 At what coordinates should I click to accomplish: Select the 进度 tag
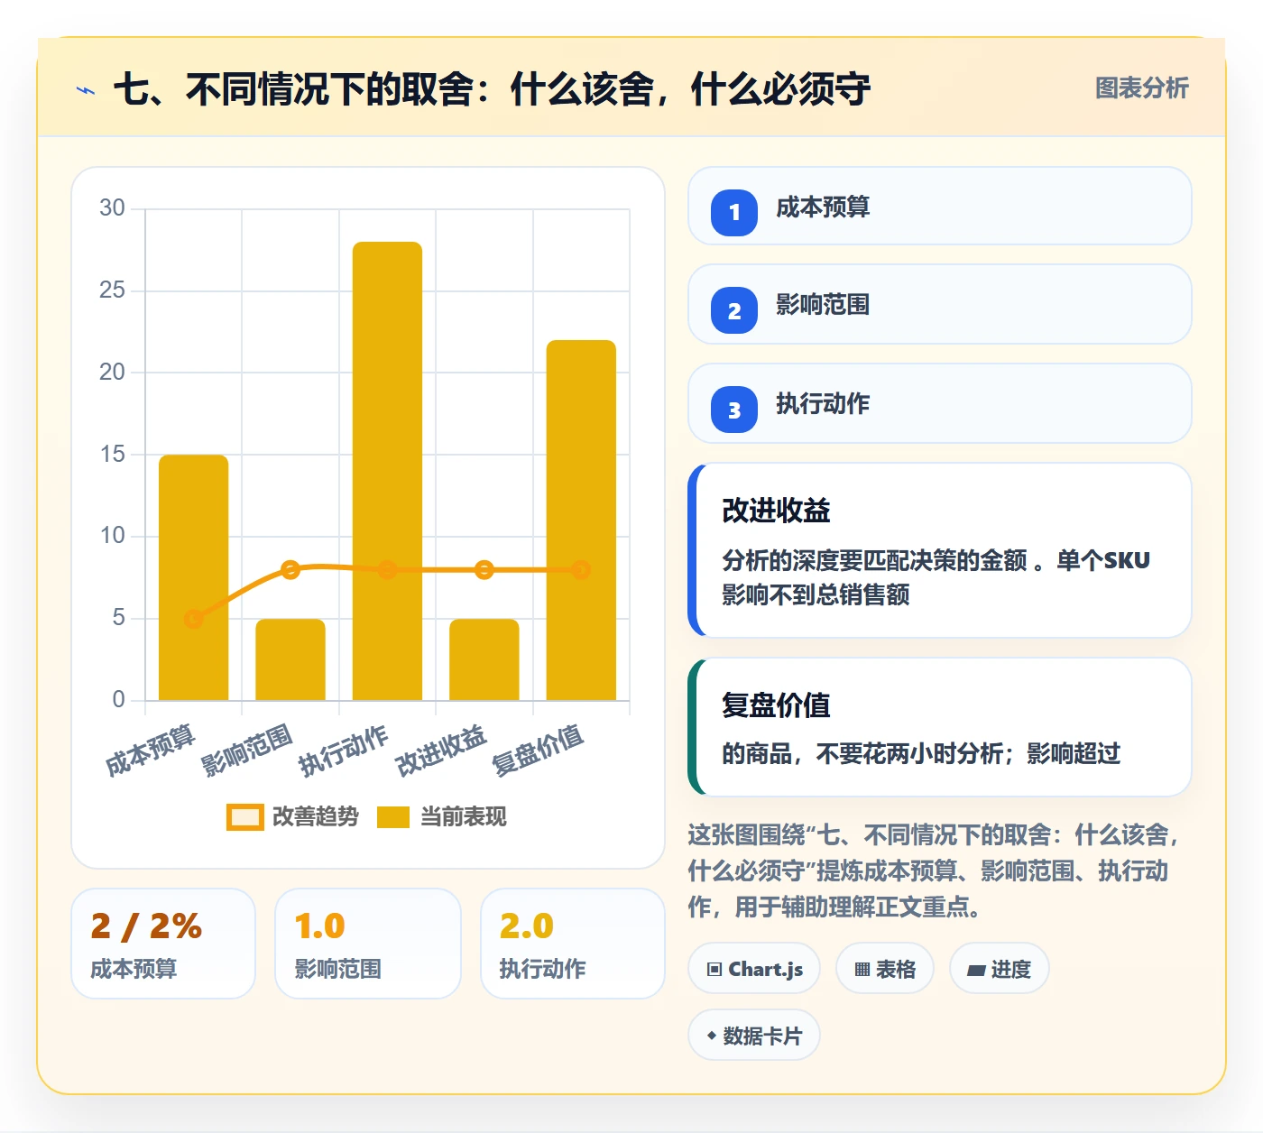coord(1000,969)
